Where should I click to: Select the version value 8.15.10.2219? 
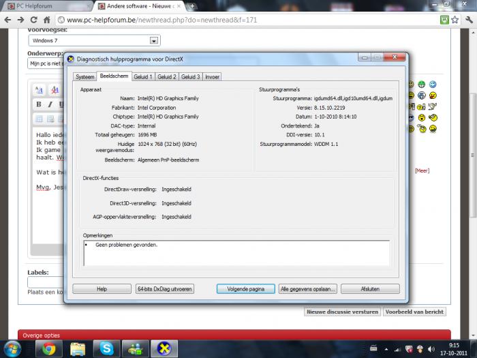(329, 108)
